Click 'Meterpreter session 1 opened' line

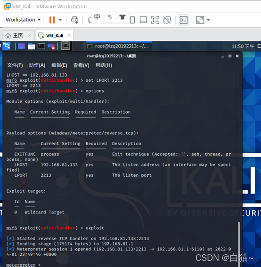[x=118, y=251]
